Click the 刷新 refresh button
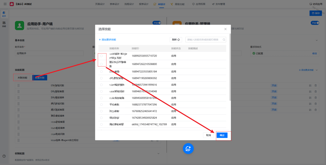Image resolution: width=326 pixels, height=165 pixels. 176,40
